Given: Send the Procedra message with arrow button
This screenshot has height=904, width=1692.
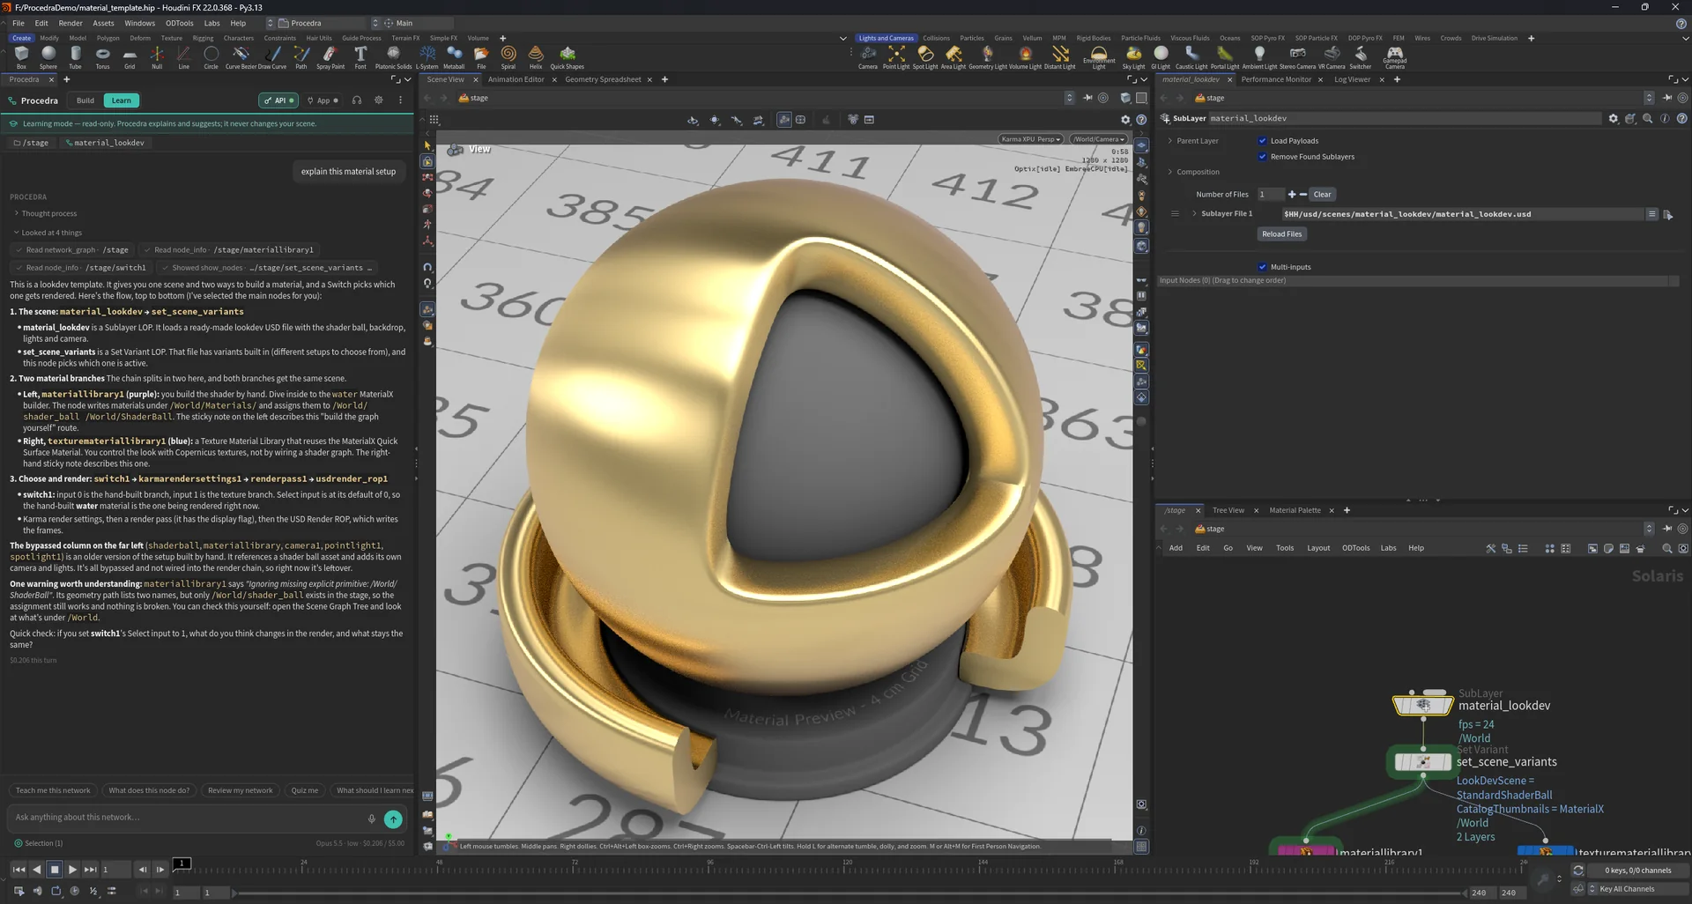Looking at the screenshot, I should (x=393, y=819).
